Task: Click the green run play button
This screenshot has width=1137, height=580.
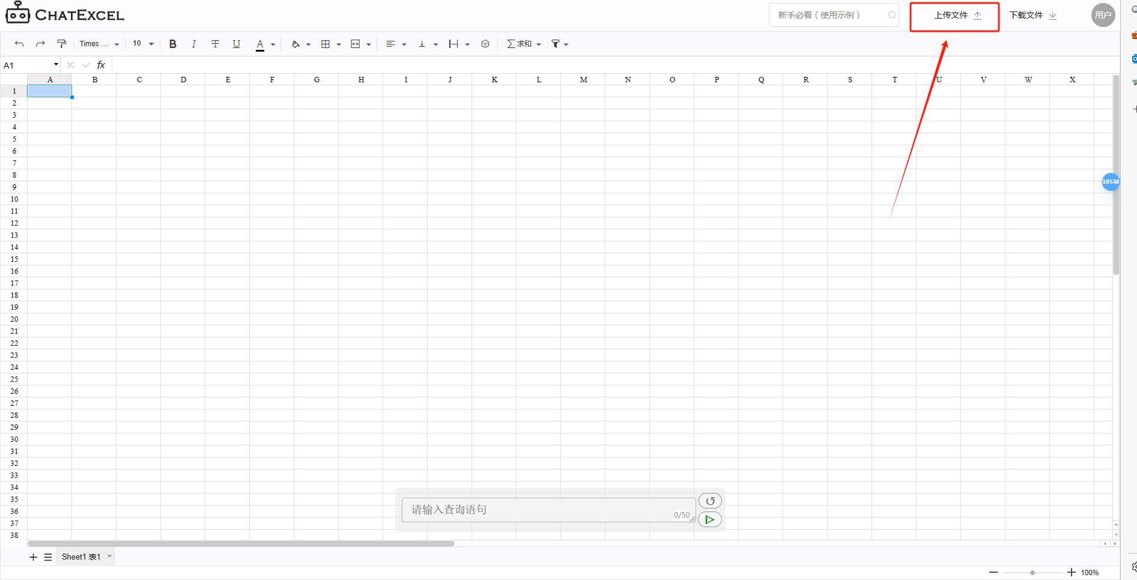Action: [x=710, y=519]
